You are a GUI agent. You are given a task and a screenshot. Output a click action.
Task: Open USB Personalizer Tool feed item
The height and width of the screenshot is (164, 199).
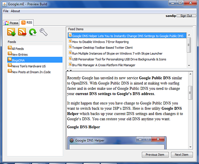[127, 59]
